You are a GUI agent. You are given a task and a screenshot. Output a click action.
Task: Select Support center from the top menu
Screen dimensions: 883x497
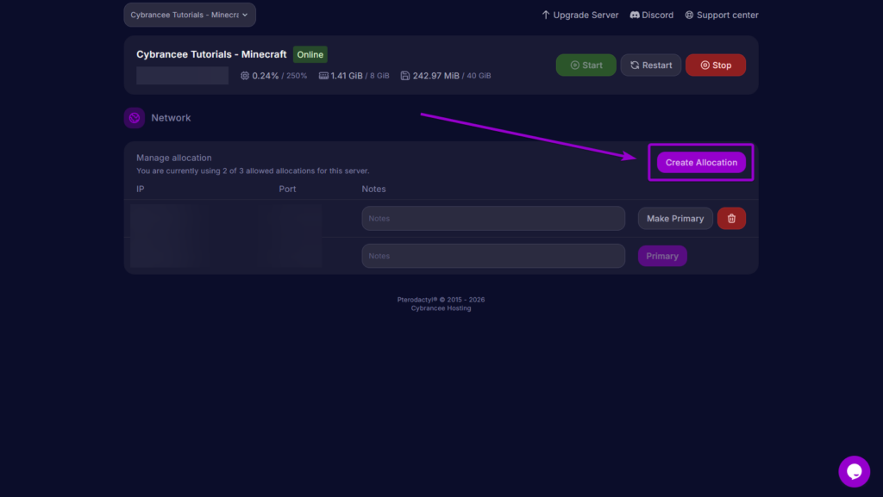tap(721, 15)
